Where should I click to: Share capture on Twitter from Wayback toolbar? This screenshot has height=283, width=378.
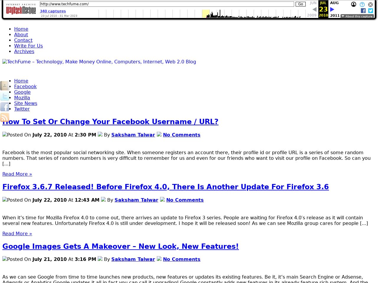[x=371, y=11]
